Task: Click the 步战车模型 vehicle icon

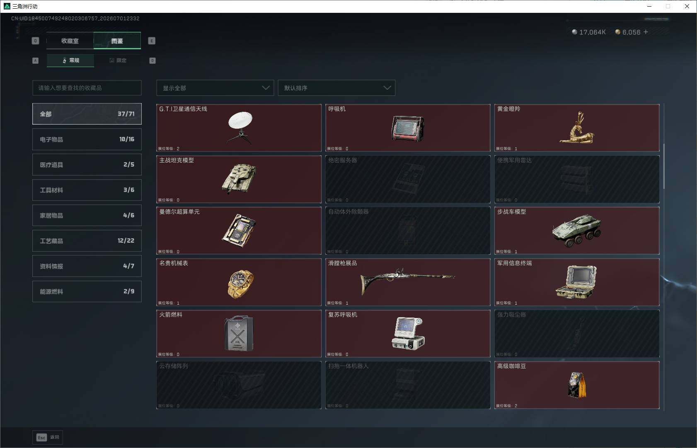Action: (x=576, y=230)
